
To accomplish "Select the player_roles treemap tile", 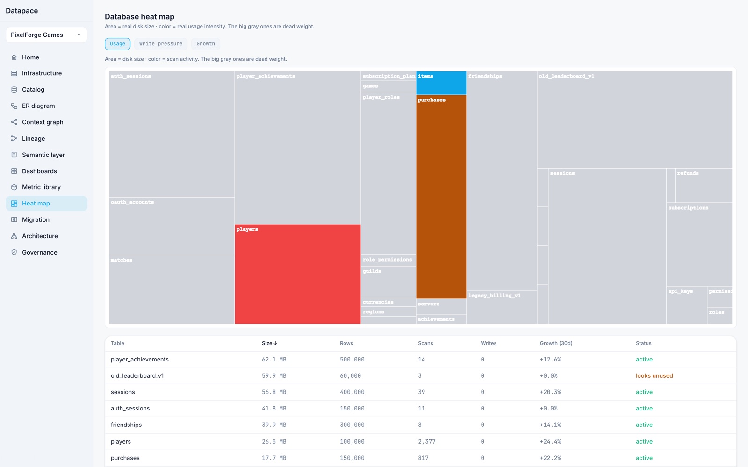I will click(x=388, y=173).
